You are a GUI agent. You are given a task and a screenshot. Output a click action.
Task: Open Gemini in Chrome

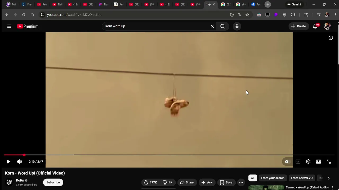tap(294, 4)
